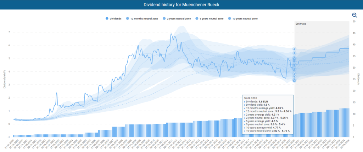Toggle the Dividends series in legend
Image resolution: width=363 pixels, height=152 pixels.
pyautogui.click(x=113, y=18)
